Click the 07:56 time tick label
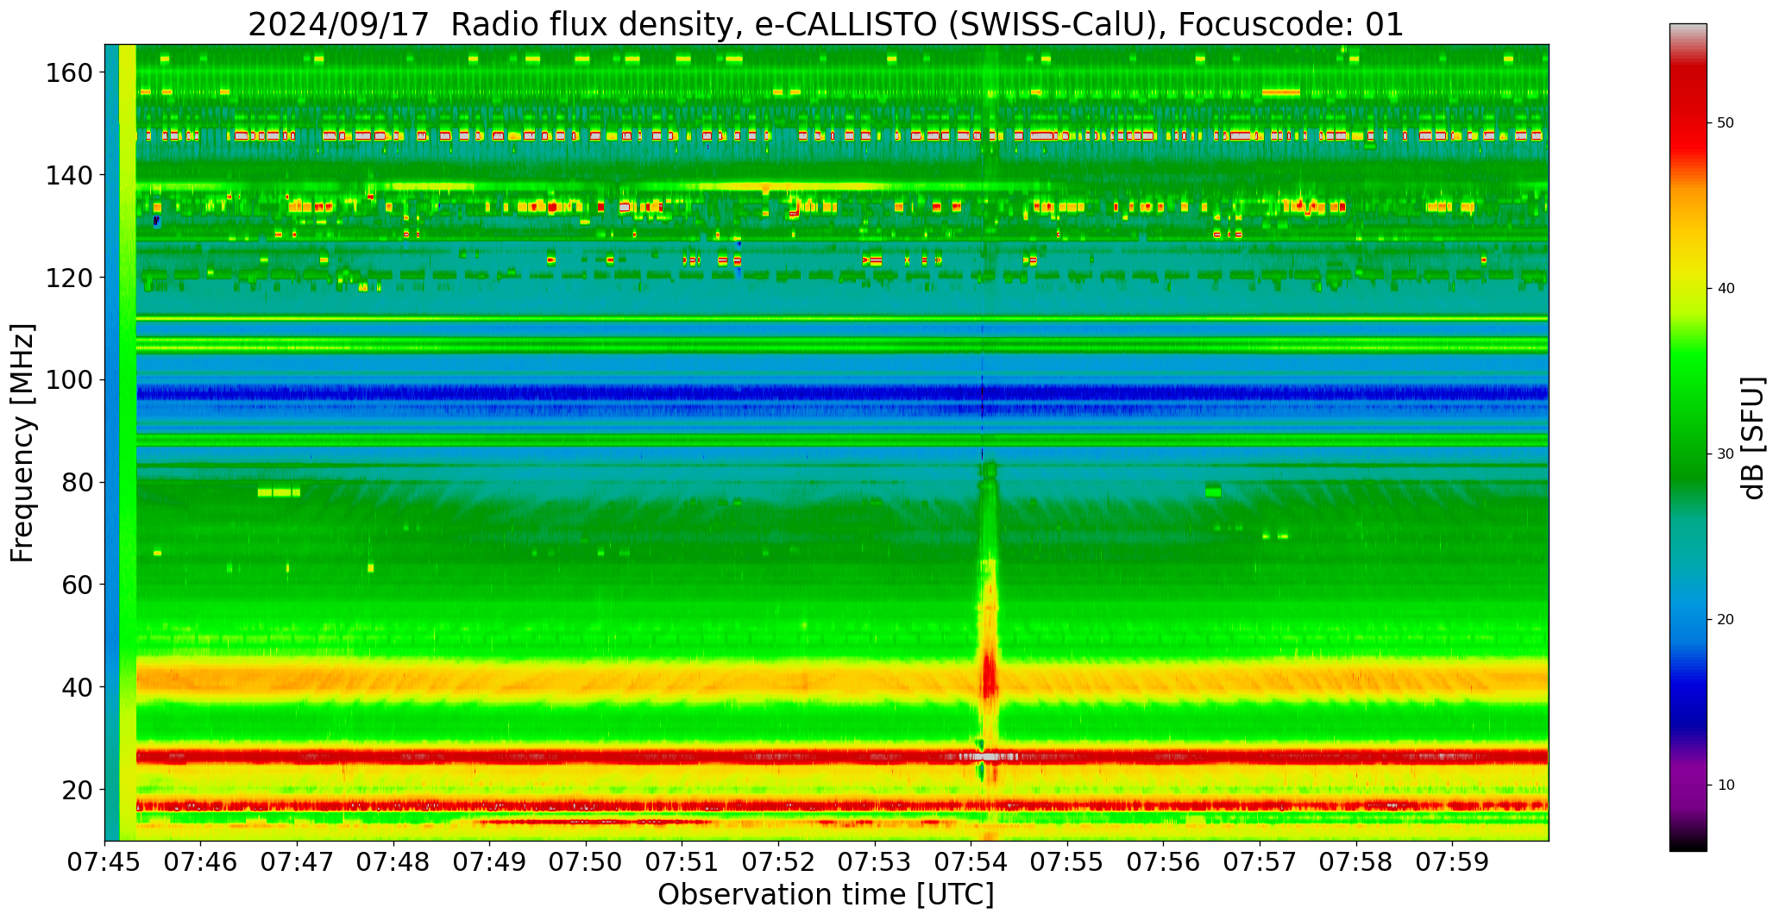Viewport: 1779px width, 920px height. point(1164,862)
